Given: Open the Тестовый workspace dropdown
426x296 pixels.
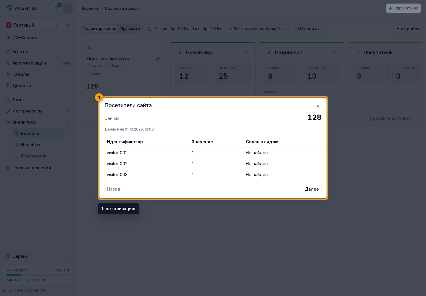Looking at the screenshot, I should point(33,25).
